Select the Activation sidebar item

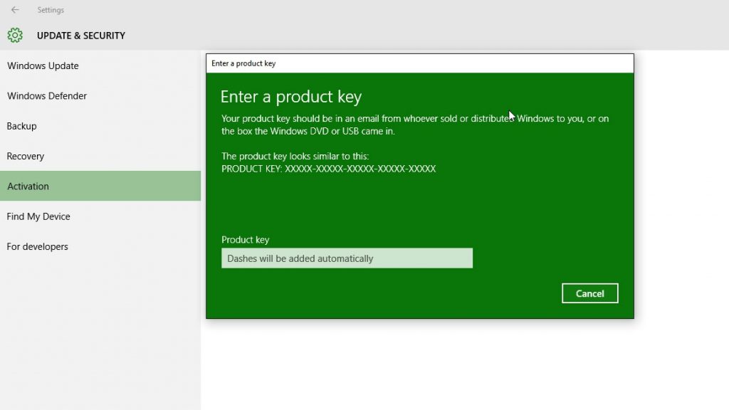100,186
